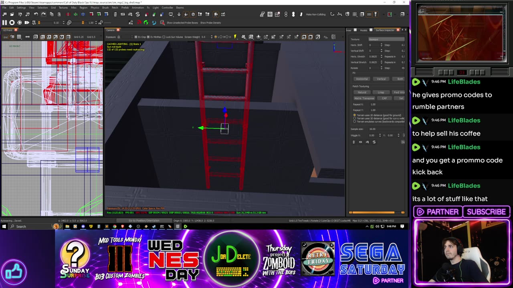Click the rotate about Y icon

pyautogui.click(x=99, y=14)
